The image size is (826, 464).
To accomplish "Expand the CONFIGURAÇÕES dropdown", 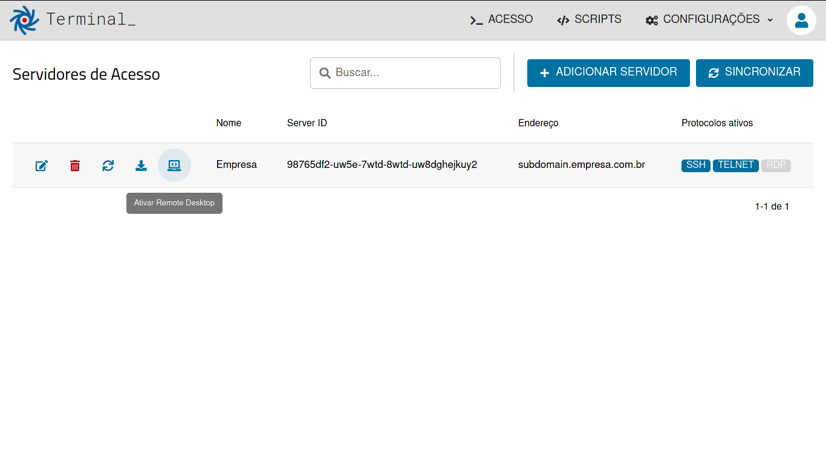I will 709,19.
